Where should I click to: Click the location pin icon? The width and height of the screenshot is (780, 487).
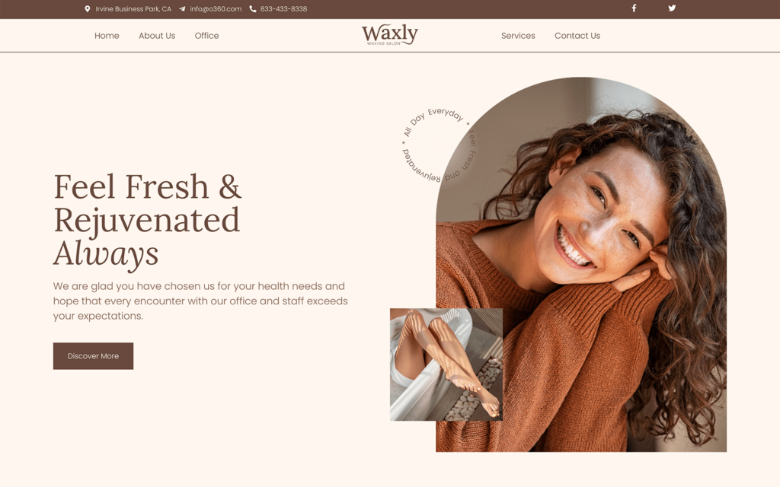click(x=88, y=9)
